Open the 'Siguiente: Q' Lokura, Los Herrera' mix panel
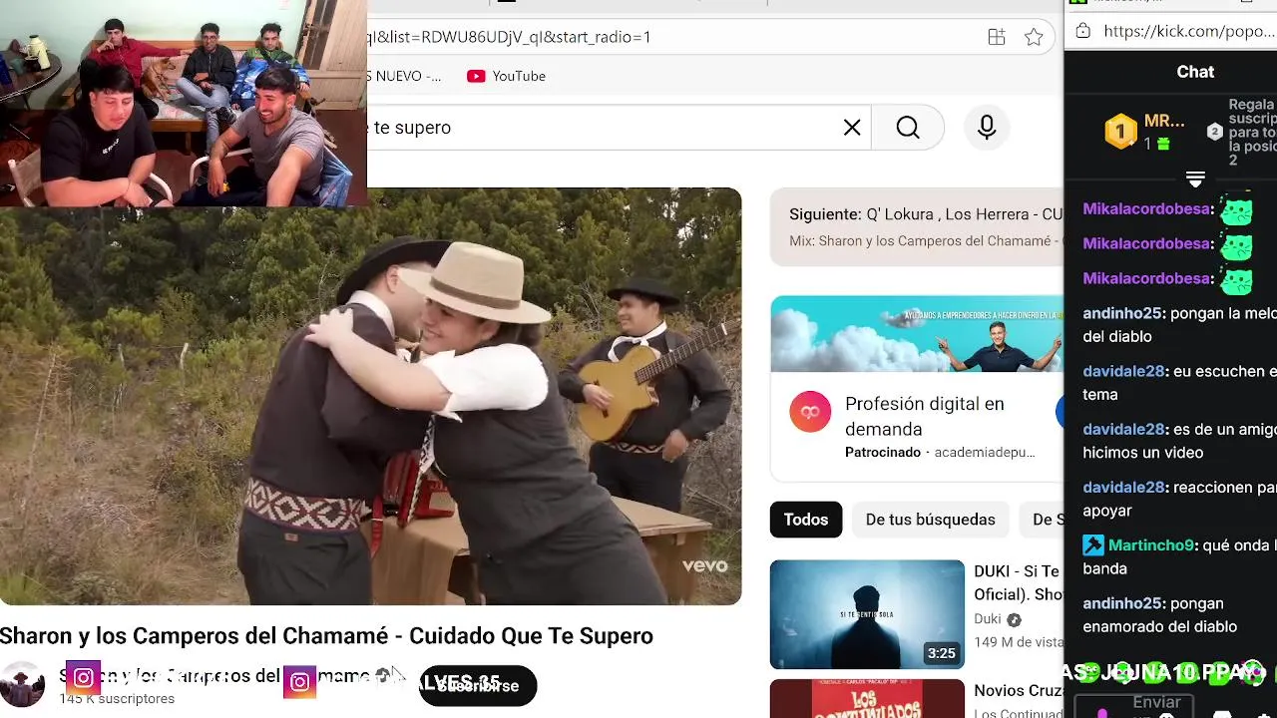This screenshot has height=718, width=1277. click(x=917, y=227)
